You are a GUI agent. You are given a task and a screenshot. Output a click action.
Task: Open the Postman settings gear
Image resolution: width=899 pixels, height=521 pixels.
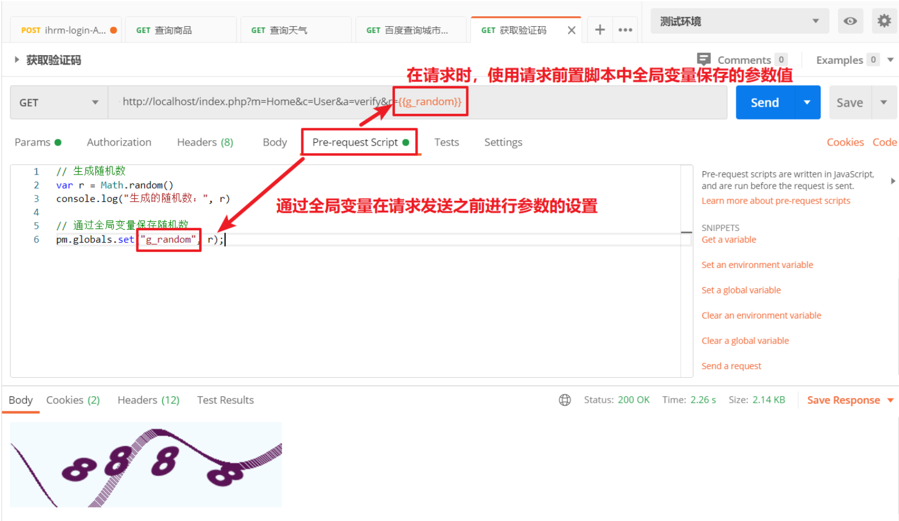coord(884,21)
